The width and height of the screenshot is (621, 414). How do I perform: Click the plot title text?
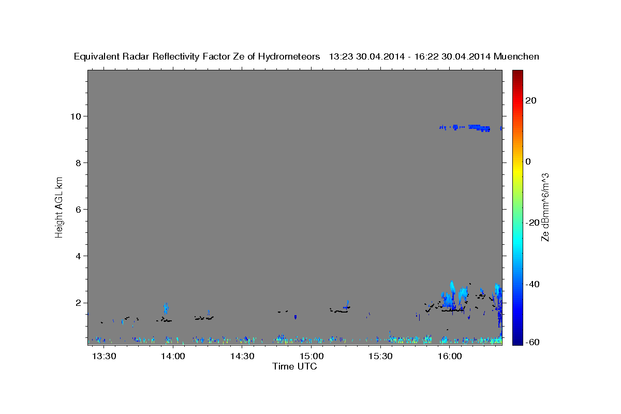coord(306,56)
